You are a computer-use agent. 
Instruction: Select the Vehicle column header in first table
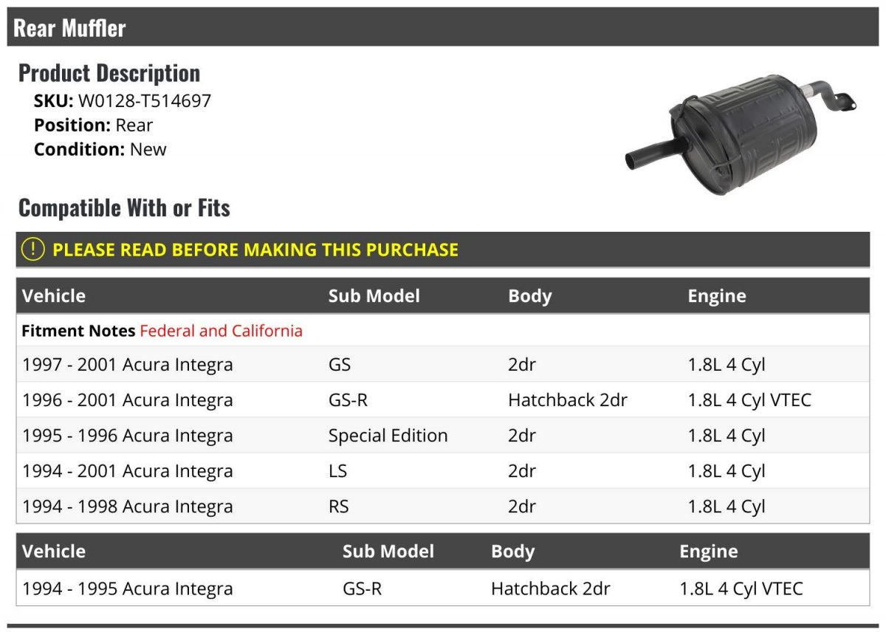54,296
